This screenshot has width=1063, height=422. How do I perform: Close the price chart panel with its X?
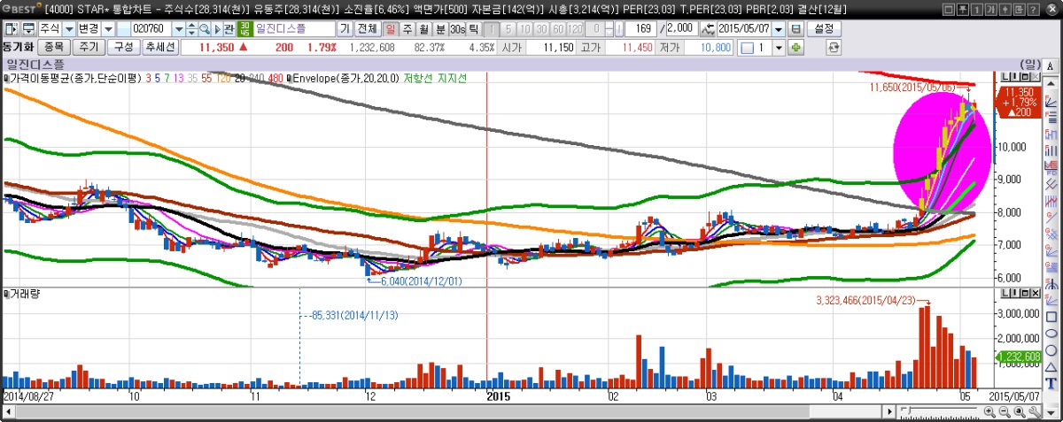pos(1036,77)
